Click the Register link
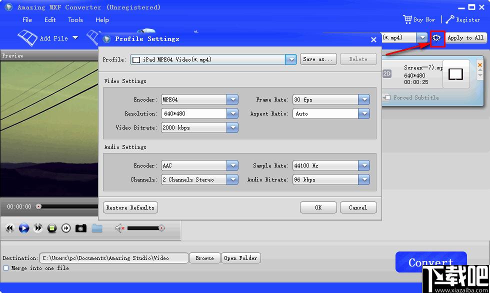The image size is (490, 293). (x=468, y=19)
